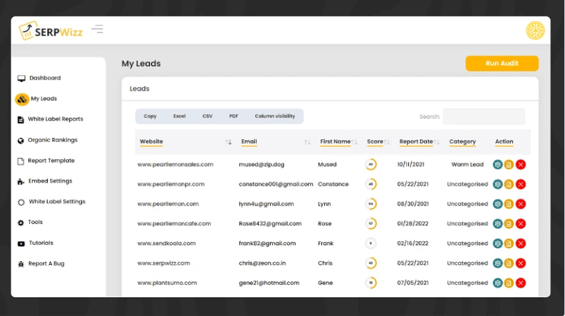Delete Lynn's lead row
Screen dimensions: 565x316
[x=521, y=204]
